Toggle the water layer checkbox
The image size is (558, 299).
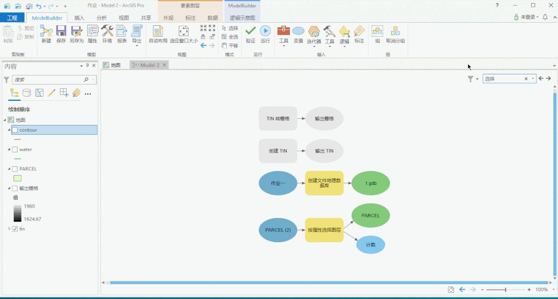pyautogui.click(x=15, y=150)
